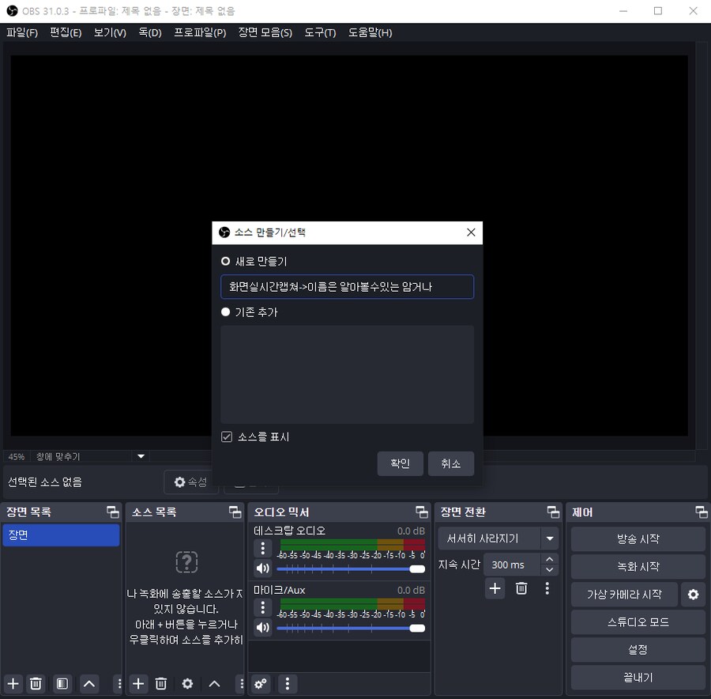The image size is (711, 699).
Task: Open source properties gear in the 소스 목록 panel
Action: (187, 683)
